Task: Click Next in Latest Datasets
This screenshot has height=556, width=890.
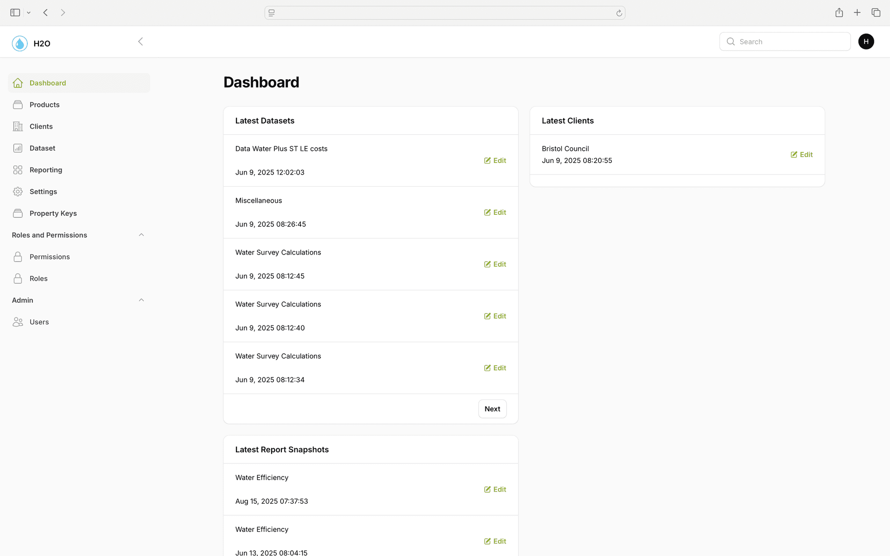Action: pos(492,409)
